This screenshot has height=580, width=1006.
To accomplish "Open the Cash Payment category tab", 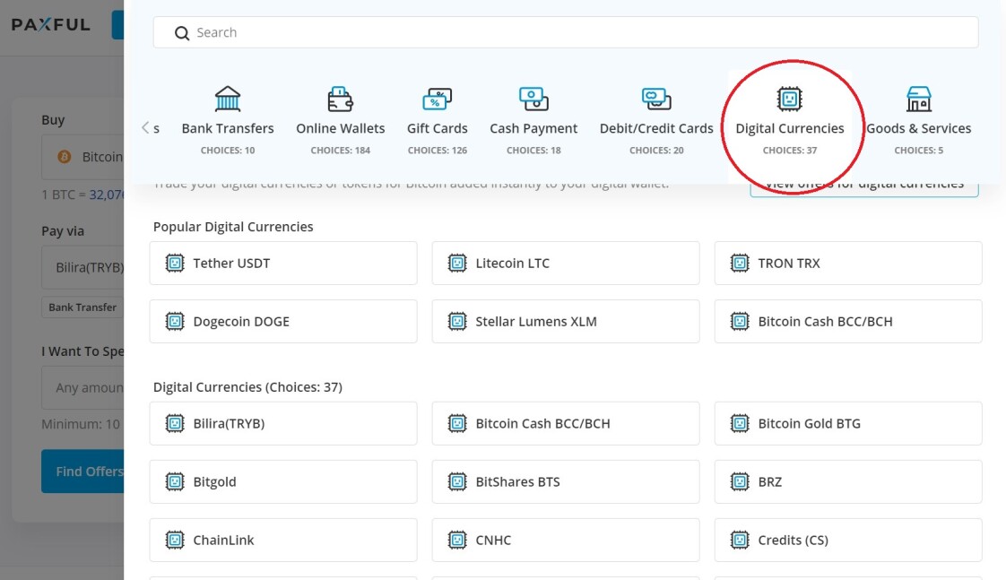I will (533, 121).
